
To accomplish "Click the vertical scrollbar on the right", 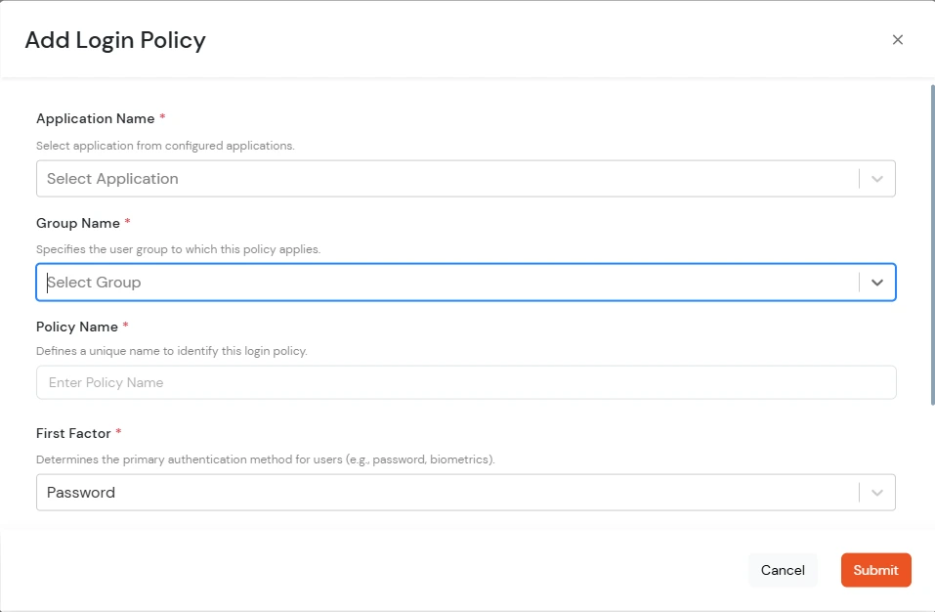I will pyautogui.click(x=929, y=244).
